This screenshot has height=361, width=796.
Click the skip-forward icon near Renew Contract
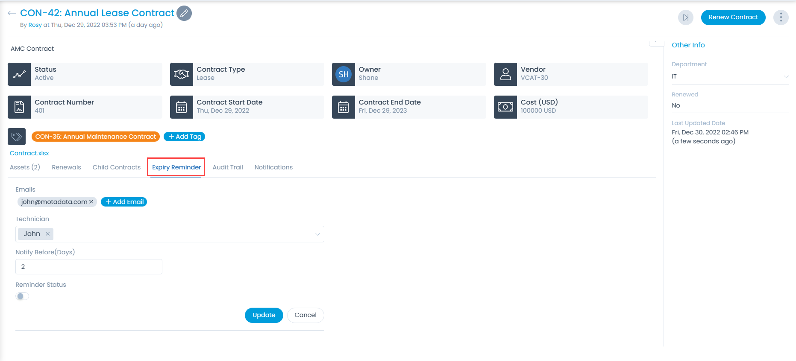point(685,17)
